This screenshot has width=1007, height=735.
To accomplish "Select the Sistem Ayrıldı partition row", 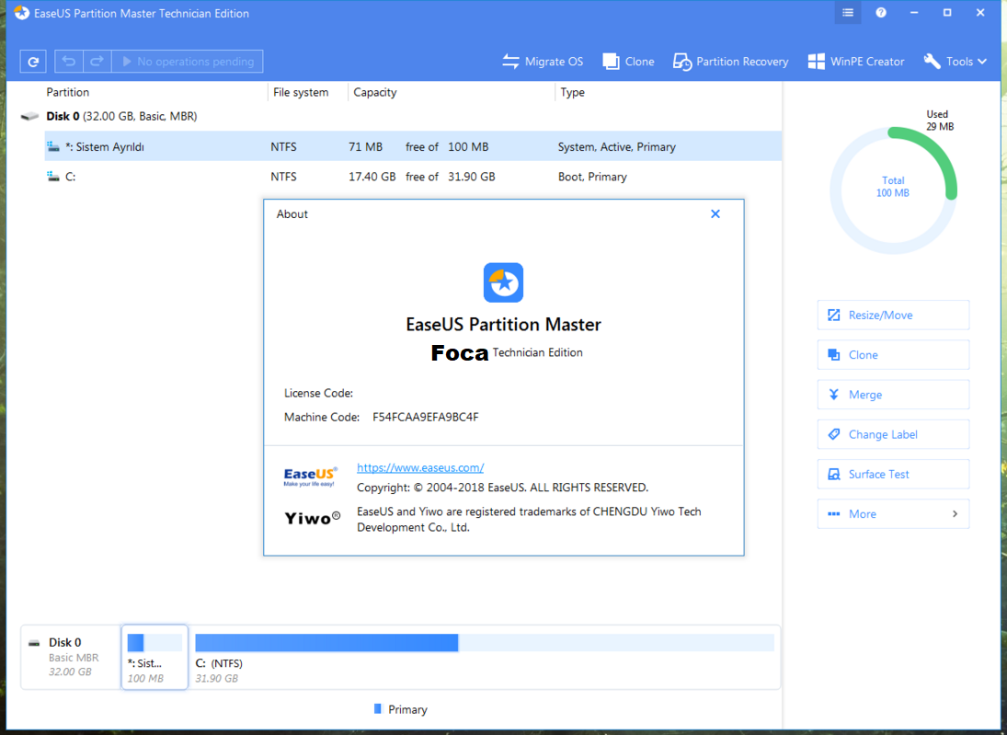I will (413, 146).
